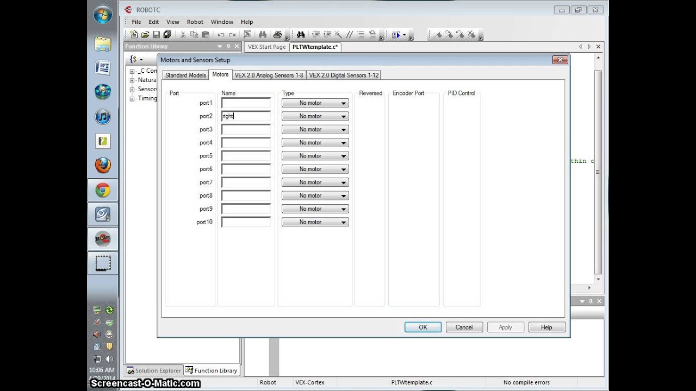Switch to VEX 2.0 Digital Sensors 1-12 tab

(x=344, y=75)
